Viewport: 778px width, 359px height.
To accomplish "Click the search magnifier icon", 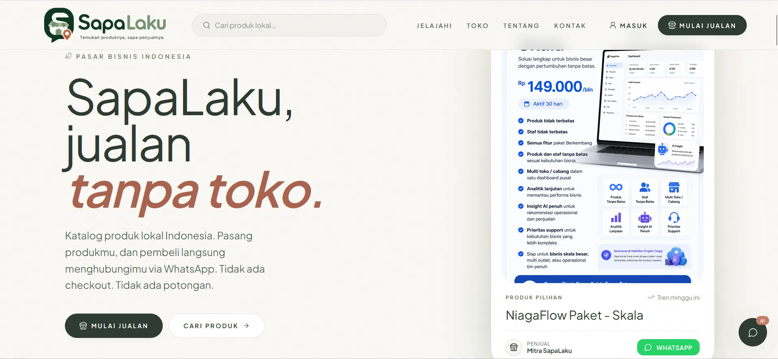I will (207, 25).
